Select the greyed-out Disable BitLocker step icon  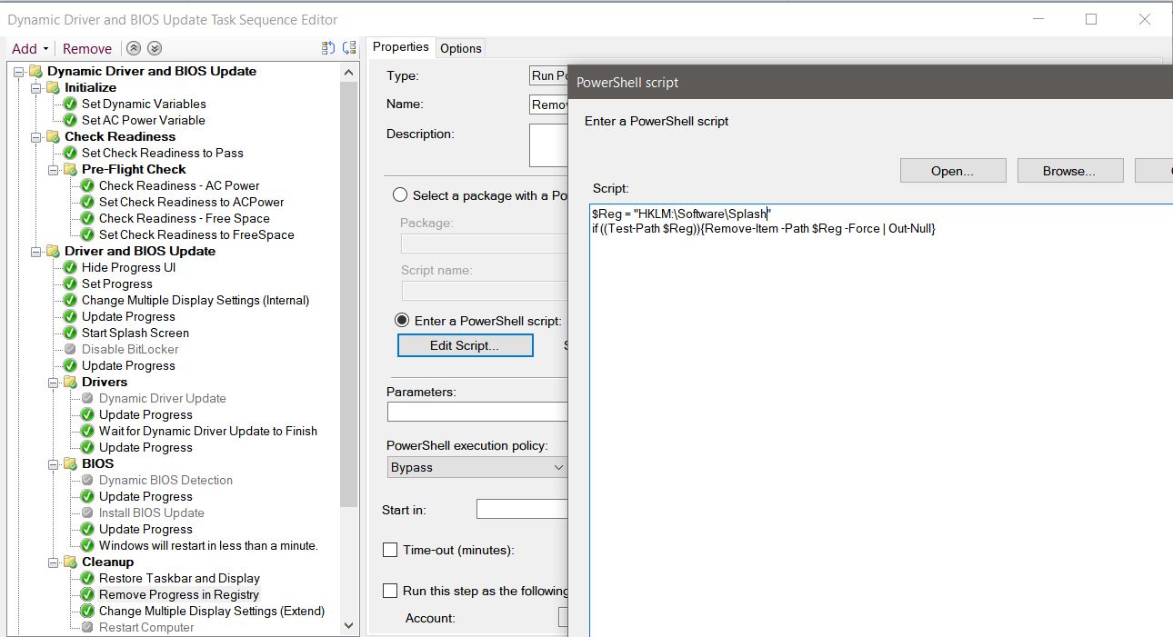pyautogui.click(x=70, y=350)
